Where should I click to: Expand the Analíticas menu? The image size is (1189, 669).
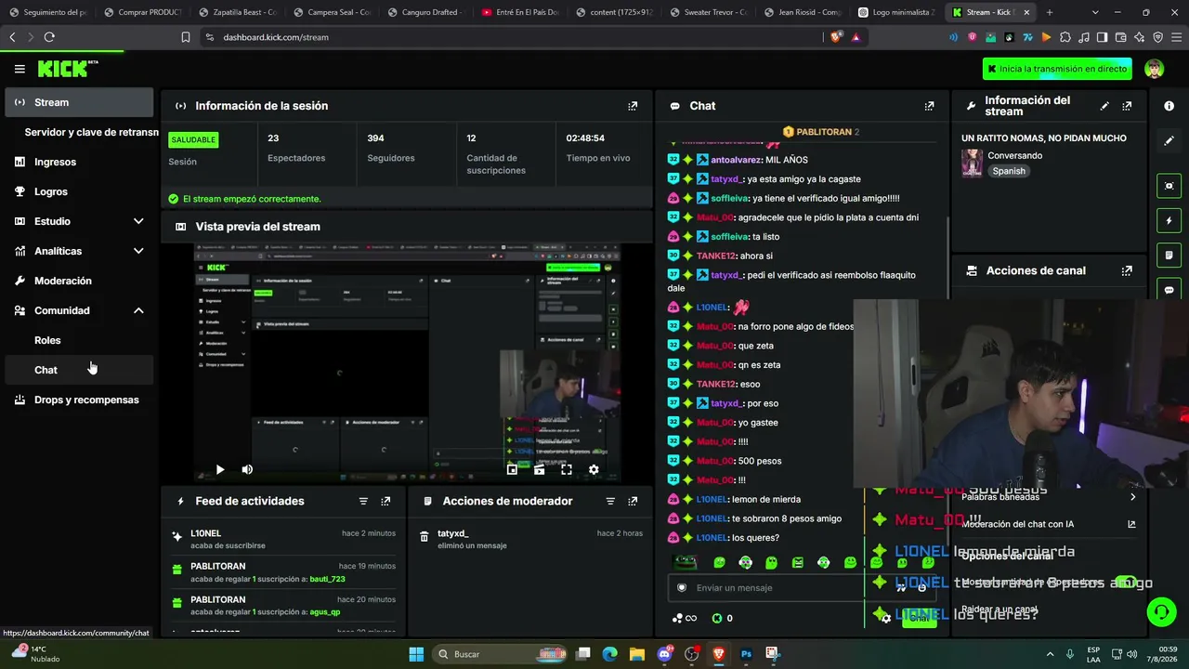[138, 251]
